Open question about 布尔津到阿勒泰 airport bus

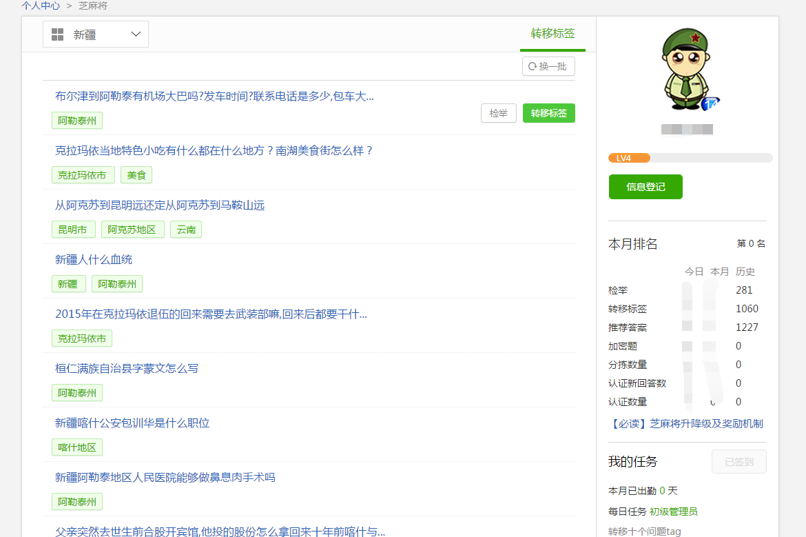[x=214, y=96]
